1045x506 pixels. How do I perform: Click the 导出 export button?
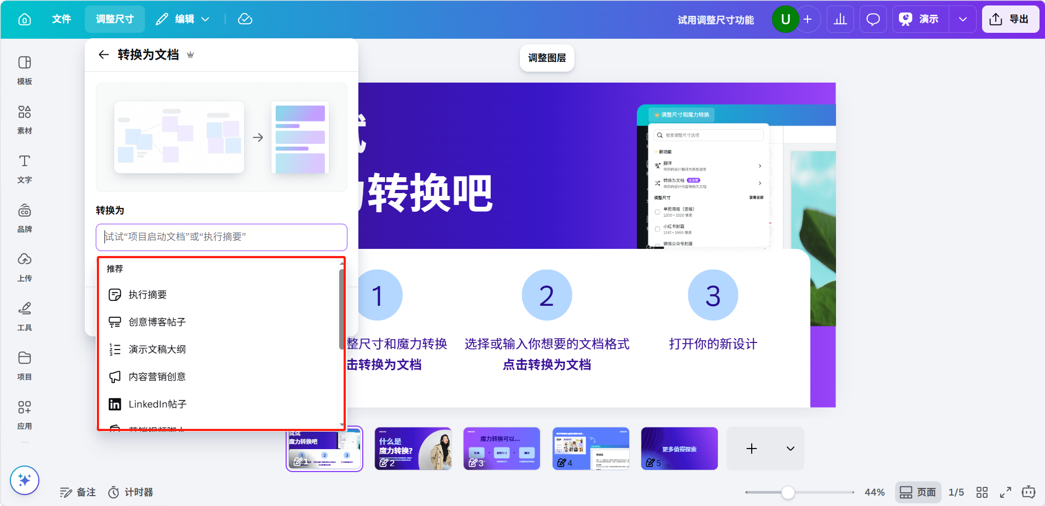coord(1010,20)
